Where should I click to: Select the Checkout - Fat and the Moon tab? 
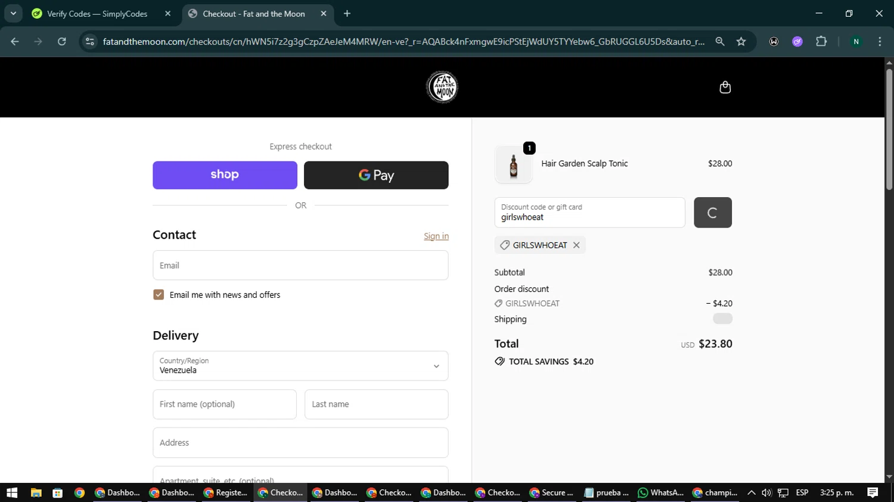tap(257, 14)
